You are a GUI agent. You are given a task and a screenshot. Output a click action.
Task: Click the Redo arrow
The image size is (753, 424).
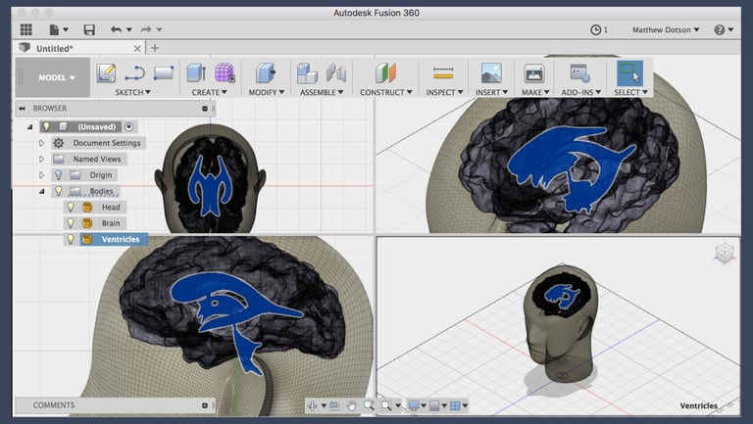[x=146, y=29]
